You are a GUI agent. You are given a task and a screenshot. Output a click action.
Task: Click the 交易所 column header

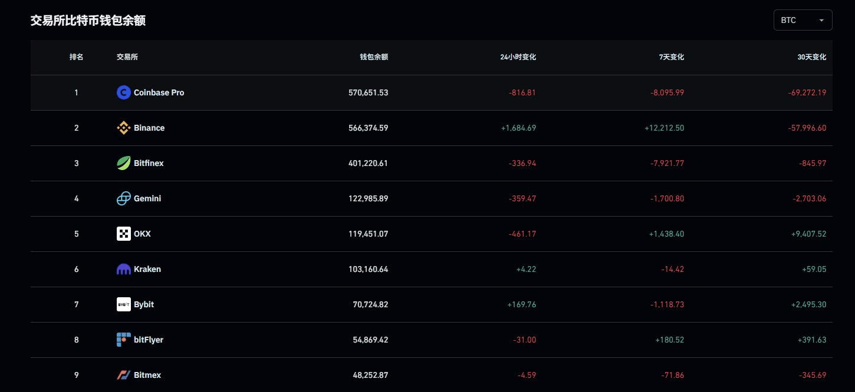tap(127, 57)
